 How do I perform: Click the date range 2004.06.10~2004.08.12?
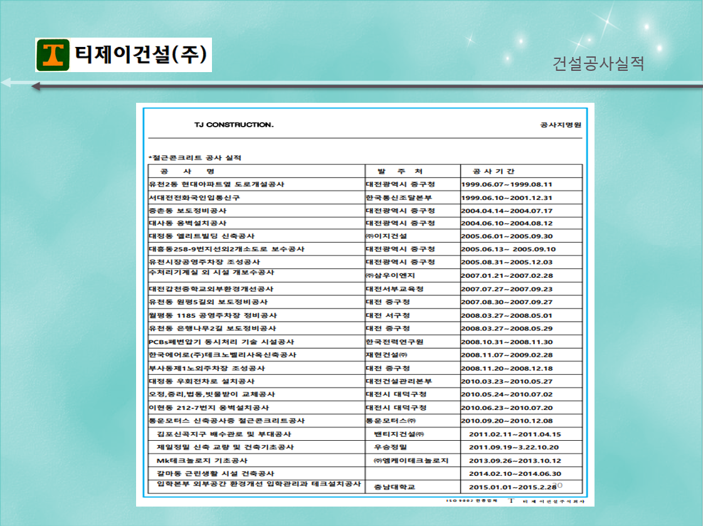coord(507,223)
